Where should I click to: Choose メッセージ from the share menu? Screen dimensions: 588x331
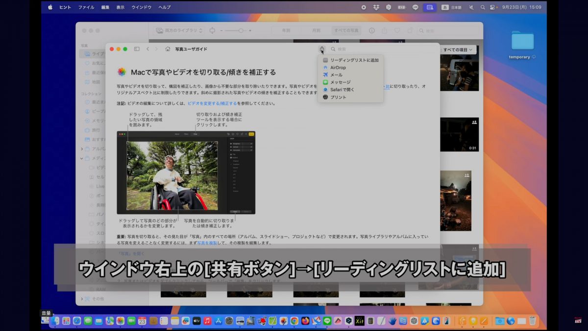(x=350, y=82)
